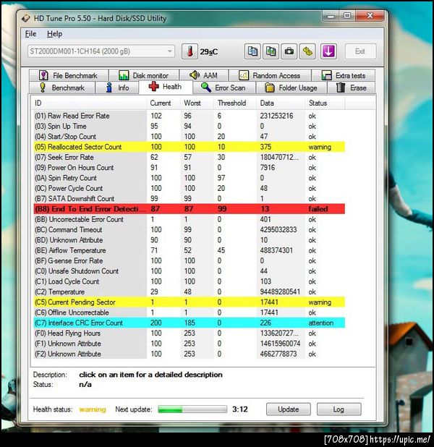
Task: Select the (C5) Current Pending Sector row
Action: (x=189, y=302)
